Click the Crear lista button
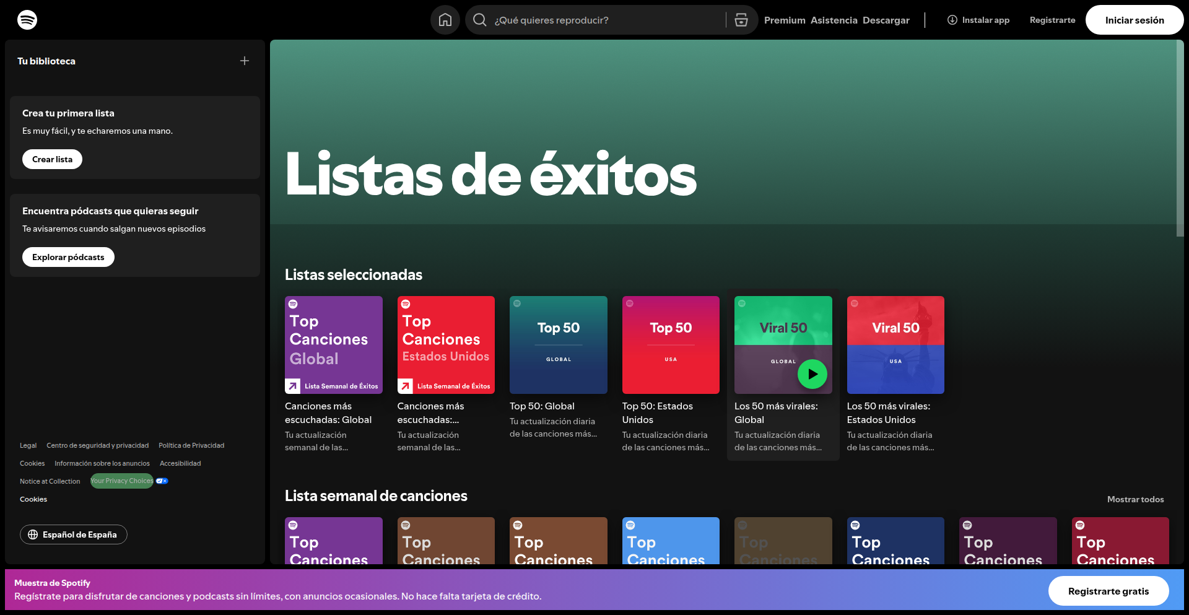This screenshot has width=1189, height=615. tap(52, 159)
